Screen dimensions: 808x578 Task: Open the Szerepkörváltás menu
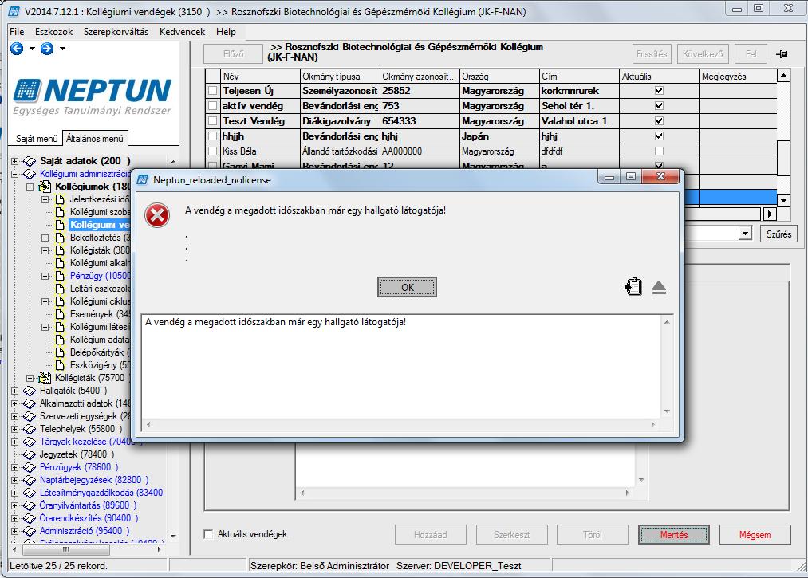tap(116, 31)
